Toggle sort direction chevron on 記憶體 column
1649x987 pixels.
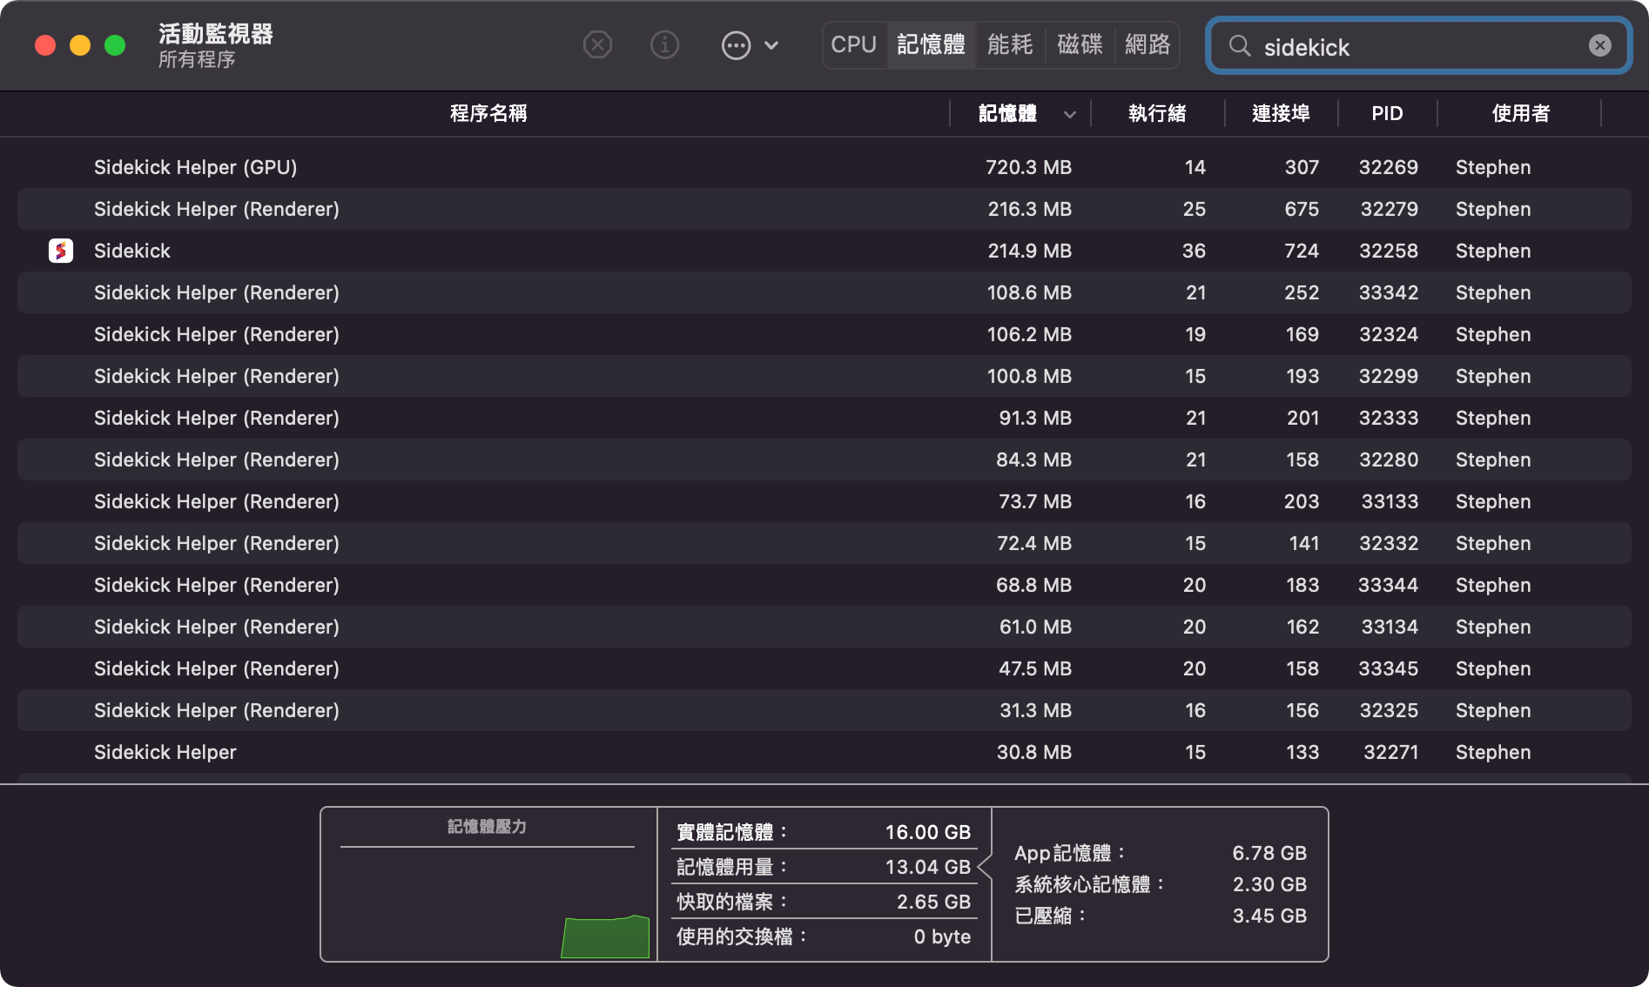click(1070, 114)
